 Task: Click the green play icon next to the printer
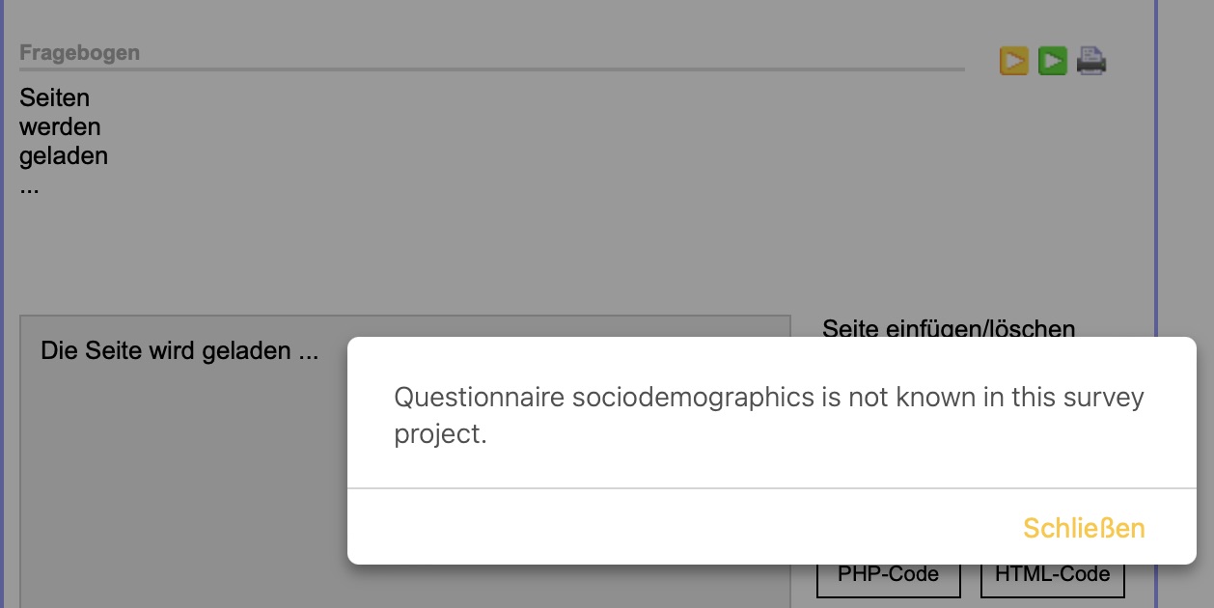tap(1052, 61)
